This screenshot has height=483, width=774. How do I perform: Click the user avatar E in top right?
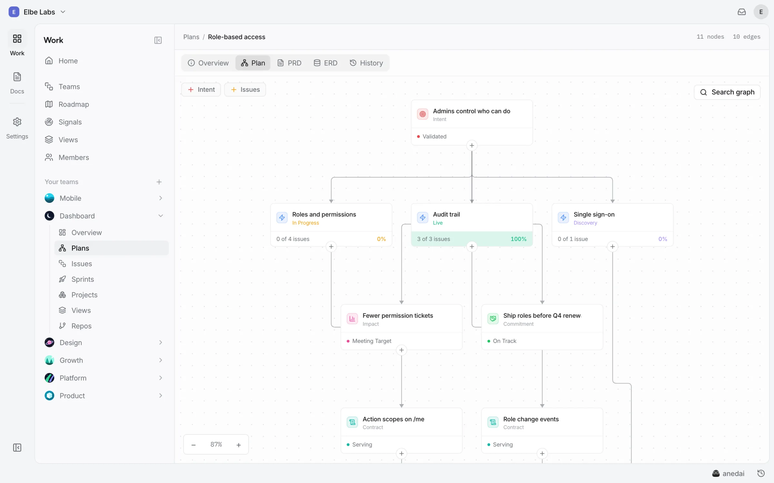coord(761,12)
